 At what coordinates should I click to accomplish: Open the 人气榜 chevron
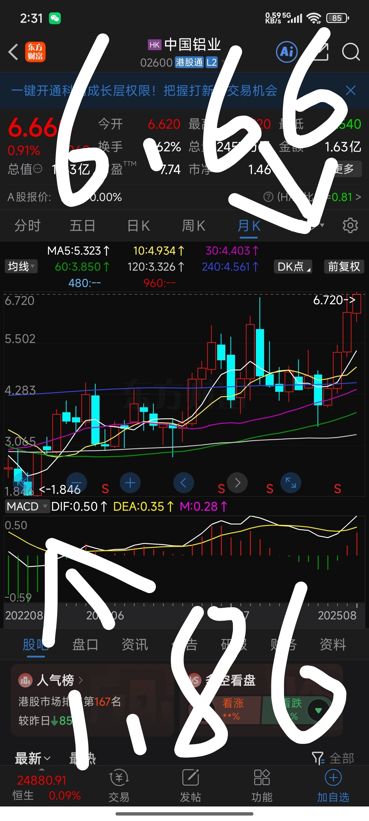(80, 681)
